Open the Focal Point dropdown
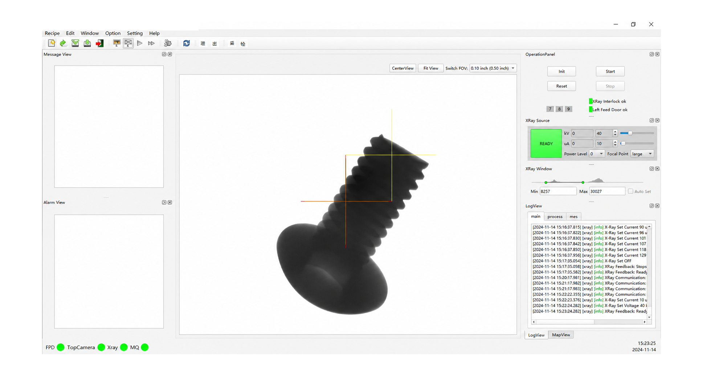This screenshot has height=376, width=703. click(642, 154)
